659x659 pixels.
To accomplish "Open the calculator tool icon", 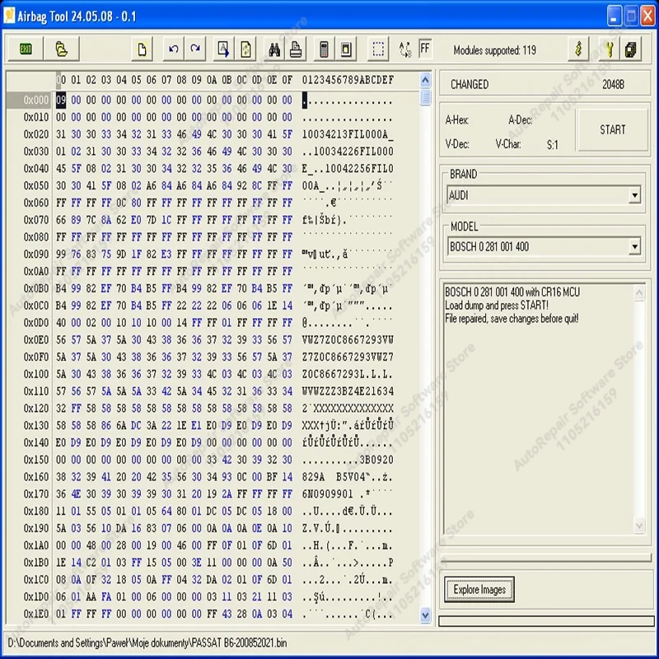I will pyautogui.click(x=325, y=49).
